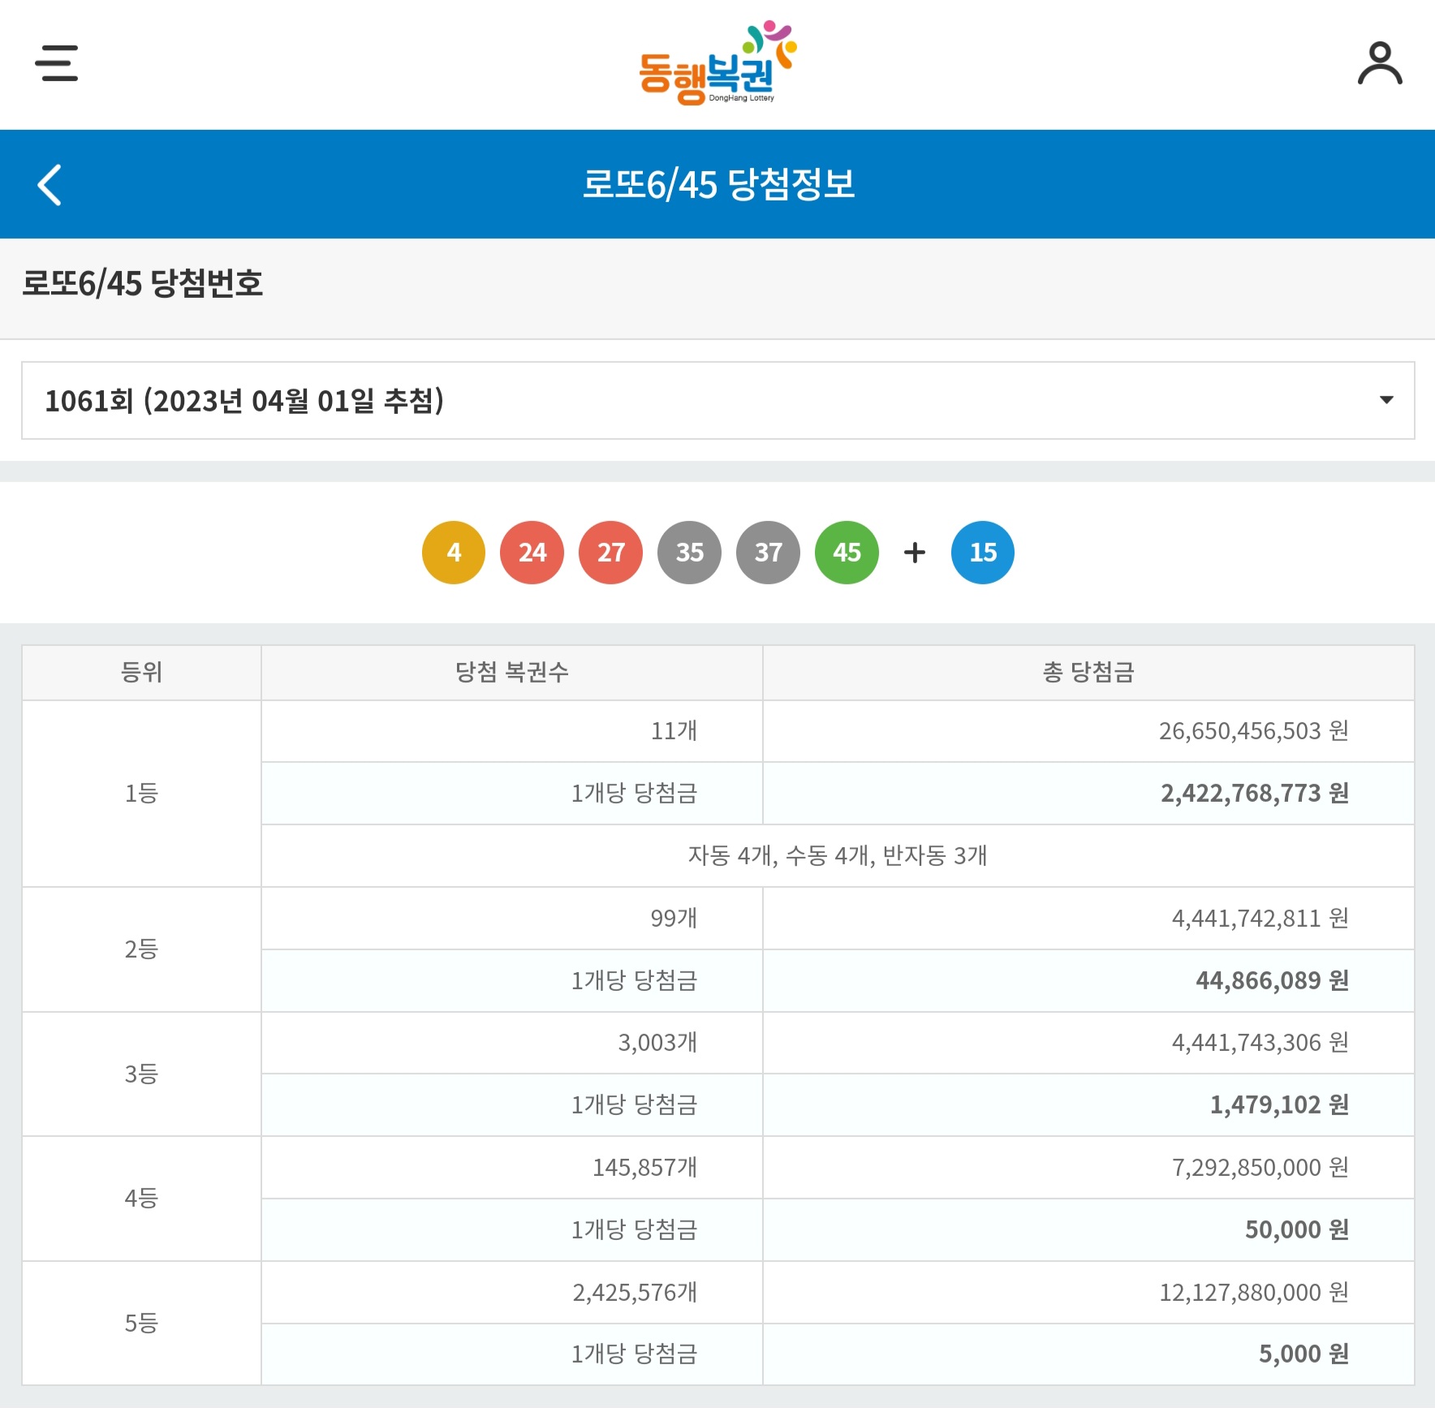Click the red ball number 27
This screenshot has height=1408, width=1435.
tap(611, 553)
